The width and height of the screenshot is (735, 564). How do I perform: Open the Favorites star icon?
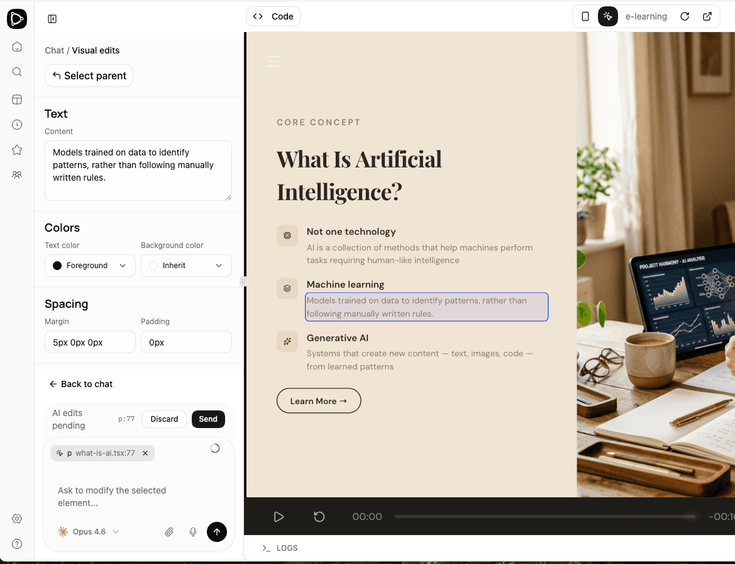pos(17,150)
